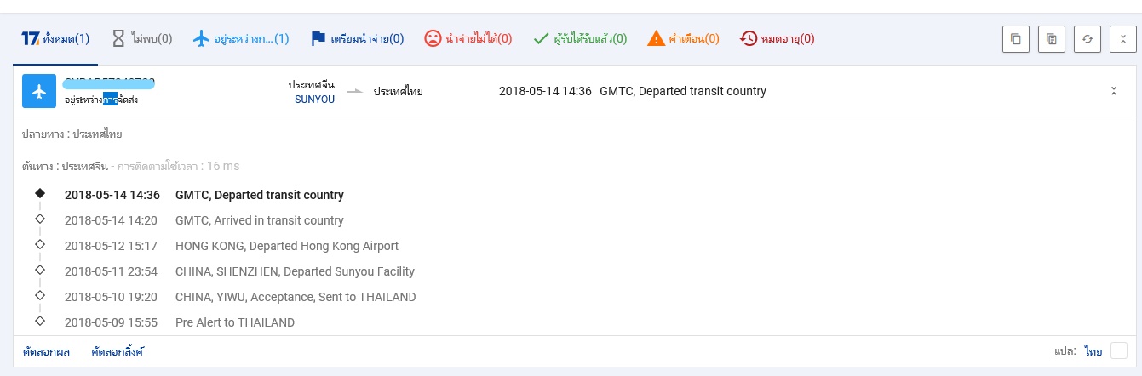Click the green checkmark delivered icon

click(540, 38)
